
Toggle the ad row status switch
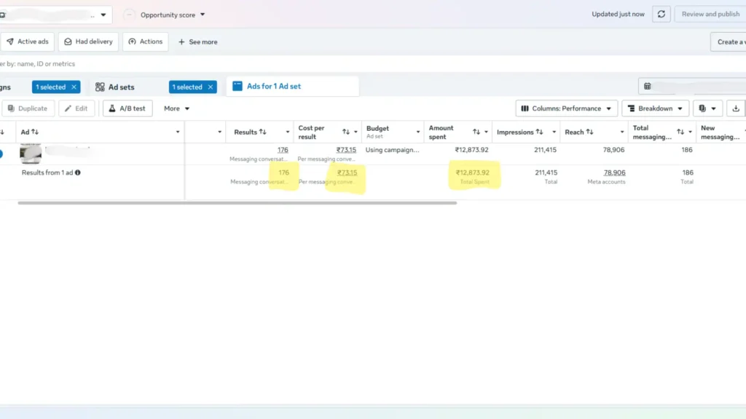(x=1, y=154)
